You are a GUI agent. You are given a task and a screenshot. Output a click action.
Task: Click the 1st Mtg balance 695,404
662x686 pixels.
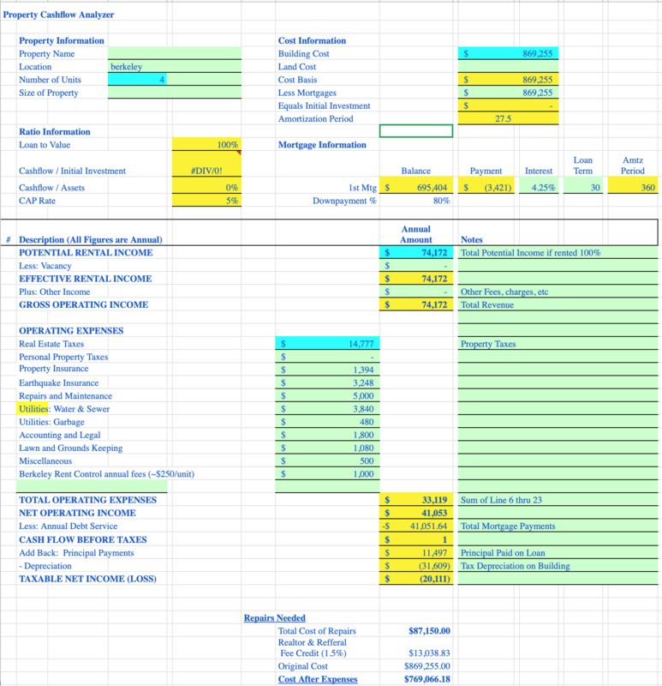point(416,187)
